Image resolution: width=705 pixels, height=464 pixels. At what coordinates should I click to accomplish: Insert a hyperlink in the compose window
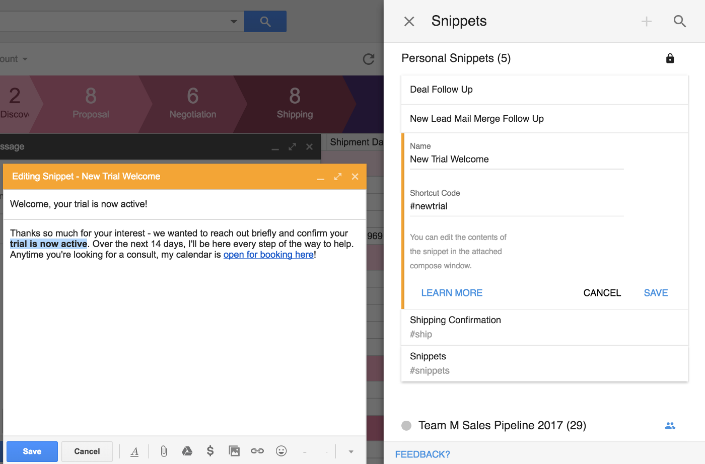[257, 451]
